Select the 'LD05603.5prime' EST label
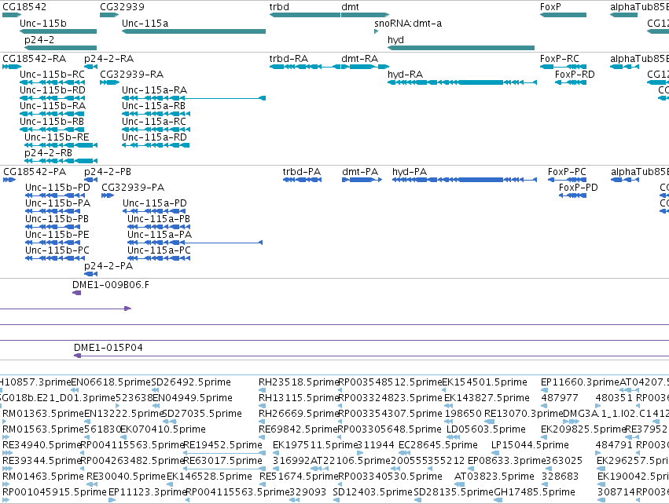 coord(486,429)
